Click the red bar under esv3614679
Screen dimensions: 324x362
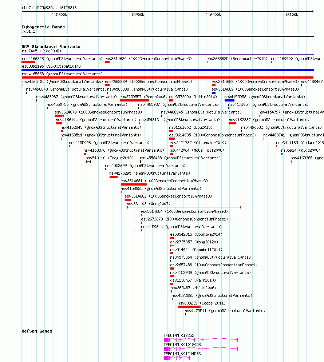click(x=59, y=116)
